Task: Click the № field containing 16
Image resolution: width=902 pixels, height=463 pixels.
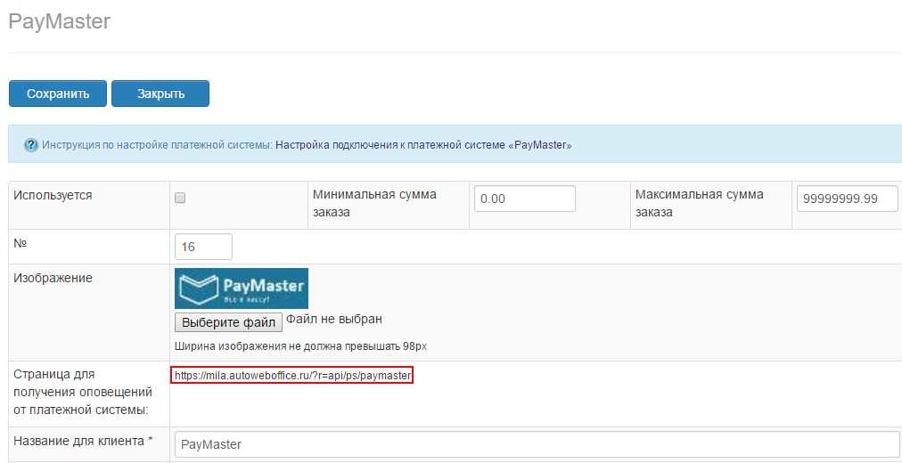Action: 203,247
